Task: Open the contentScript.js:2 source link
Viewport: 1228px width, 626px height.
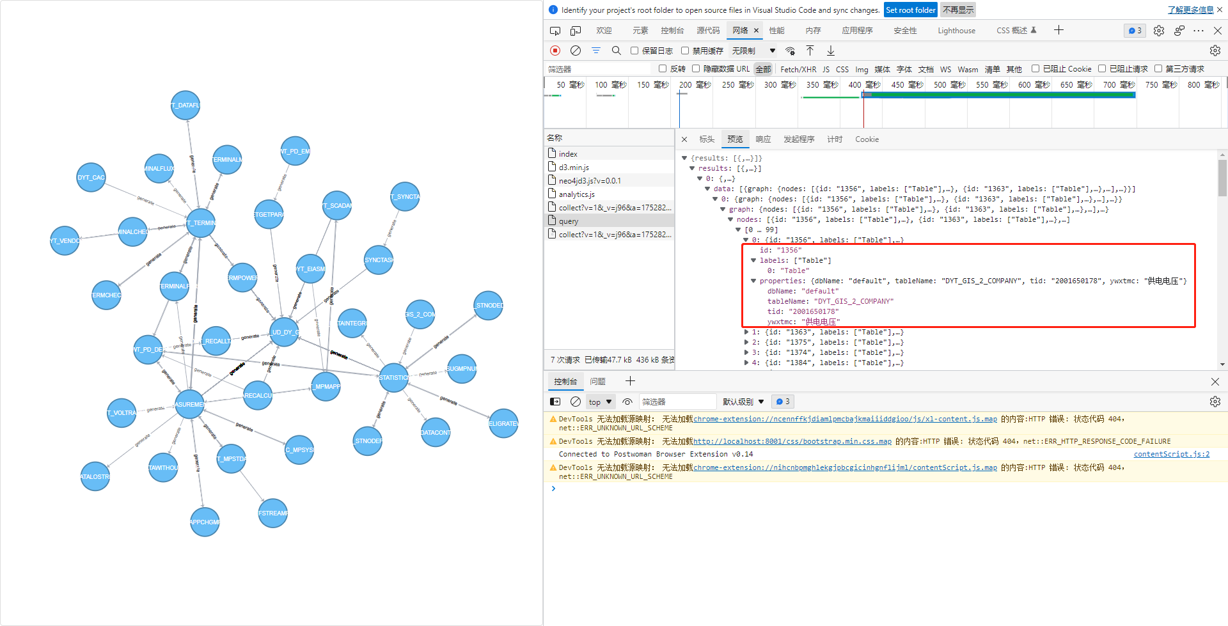Action: coord(1172,454)
